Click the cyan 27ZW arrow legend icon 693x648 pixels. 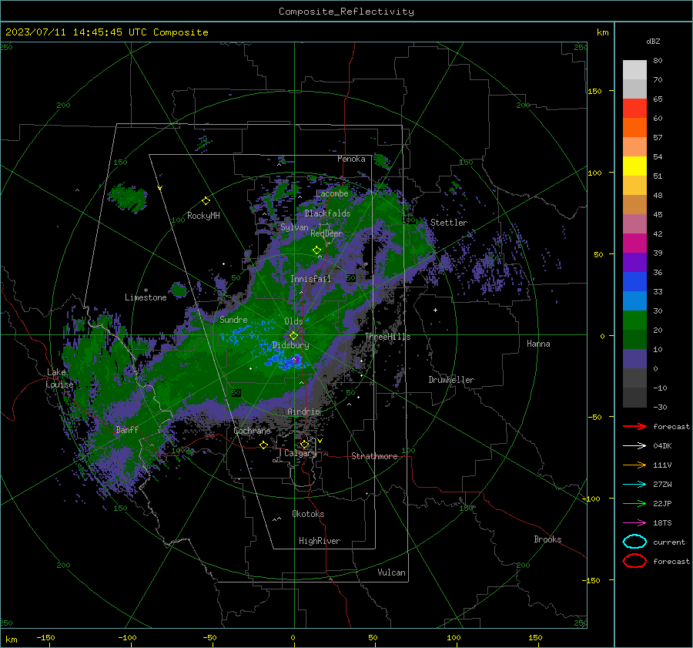[634, 485]
